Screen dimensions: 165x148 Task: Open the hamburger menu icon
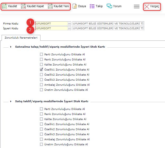(x=137, y=7)
